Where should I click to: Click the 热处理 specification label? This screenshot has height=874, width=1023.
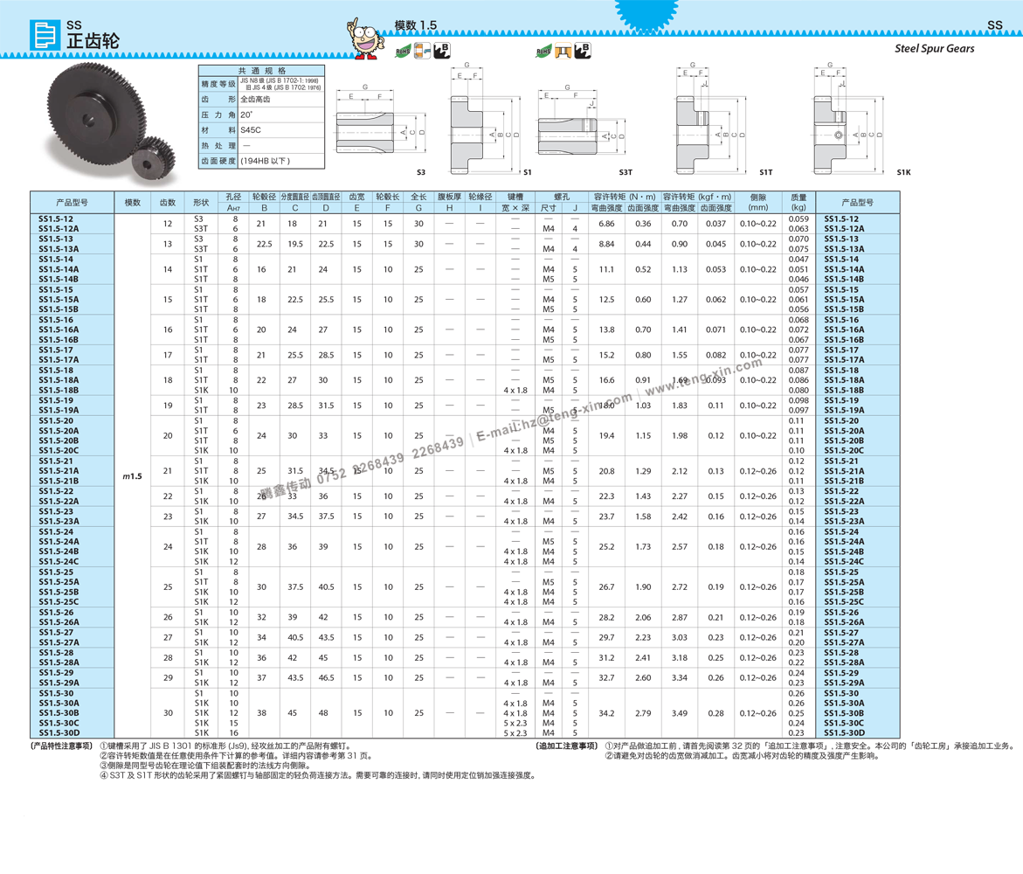click(x=218, y=146)
